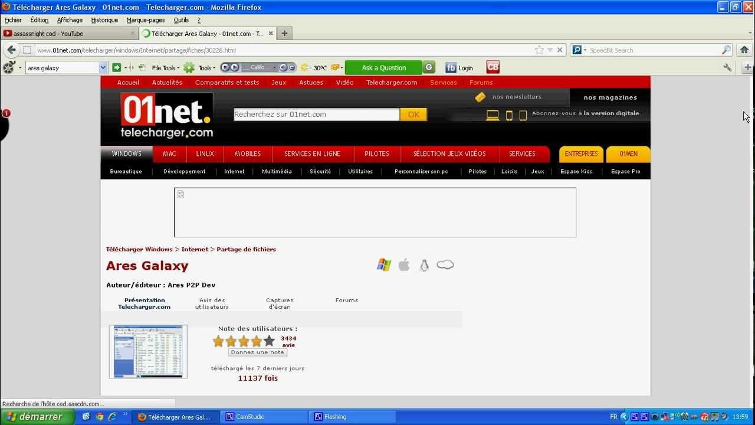755x425 pixels.
Task: Open the 'Avis des utilisateurs' tab
Action: click(x=212, y=303)
